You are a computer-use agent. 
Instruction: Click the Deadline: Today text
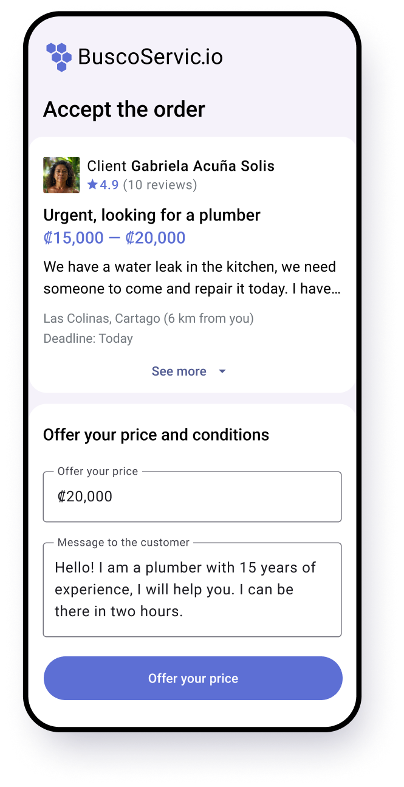(x=88, y=339)
